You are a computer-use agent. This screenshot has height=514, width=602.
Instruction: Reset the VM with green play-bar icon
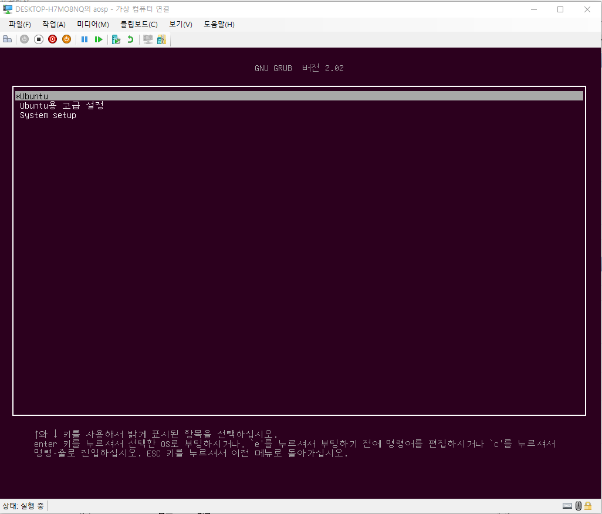pyautogui.click(x=99, y=39)
